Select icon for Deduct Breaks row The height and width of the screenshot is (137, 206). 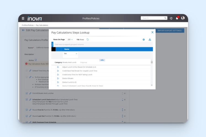[58, 78]
